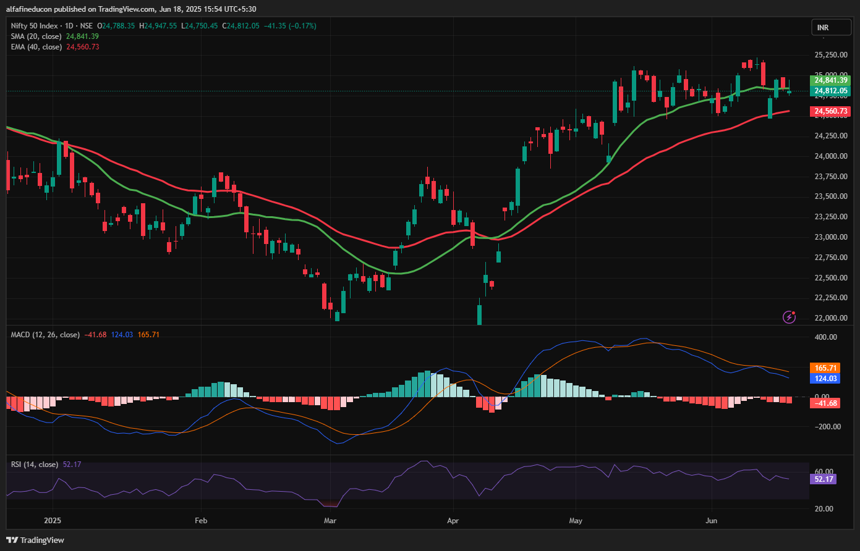Click the 23,000.00 price axis label
This screenshot has width=860, height=551.
[831, 237]
